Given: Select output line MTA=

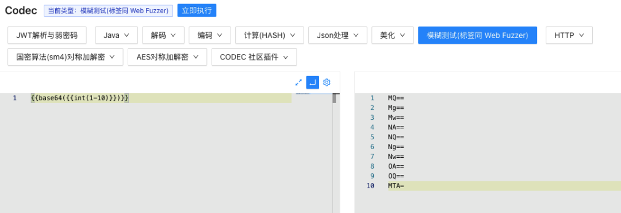Looking at the screenshot, I should click(396, 186).
